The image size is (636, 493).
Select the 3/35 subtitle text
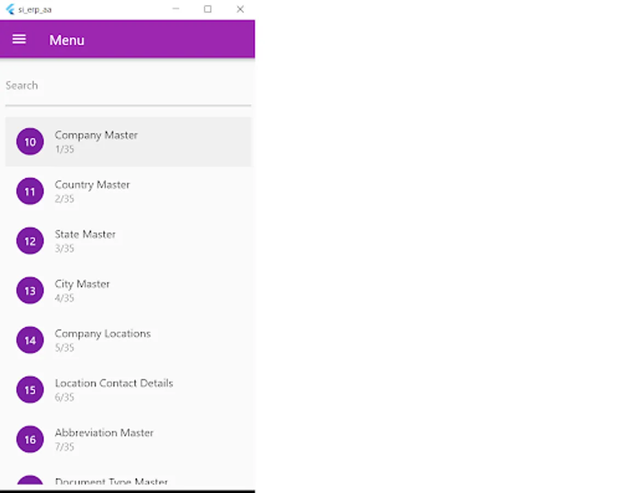(x=65, y=249)
